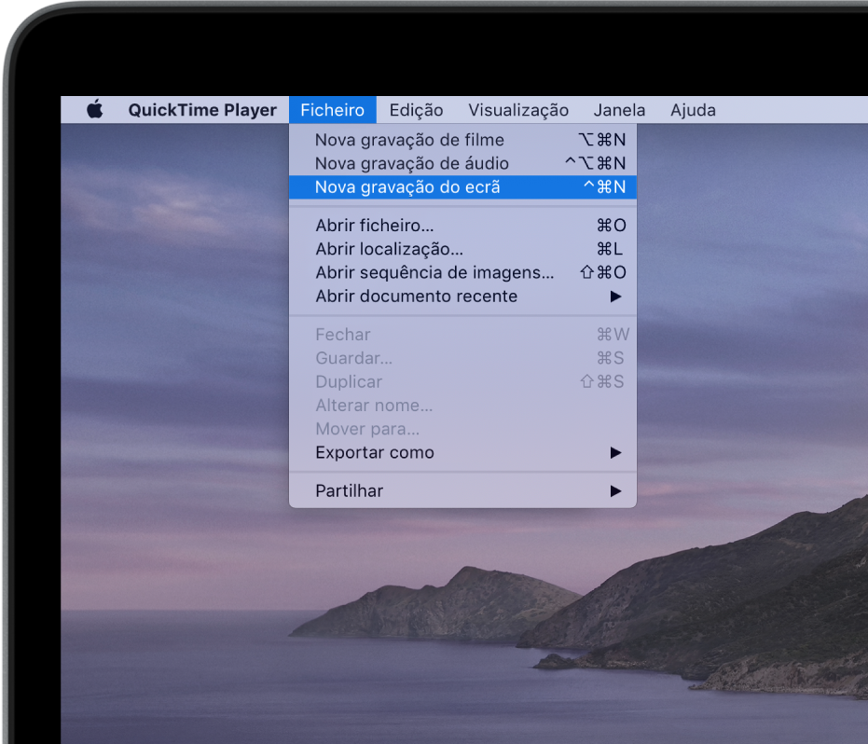Expand the Partilhar submenu

pos(462,490)
